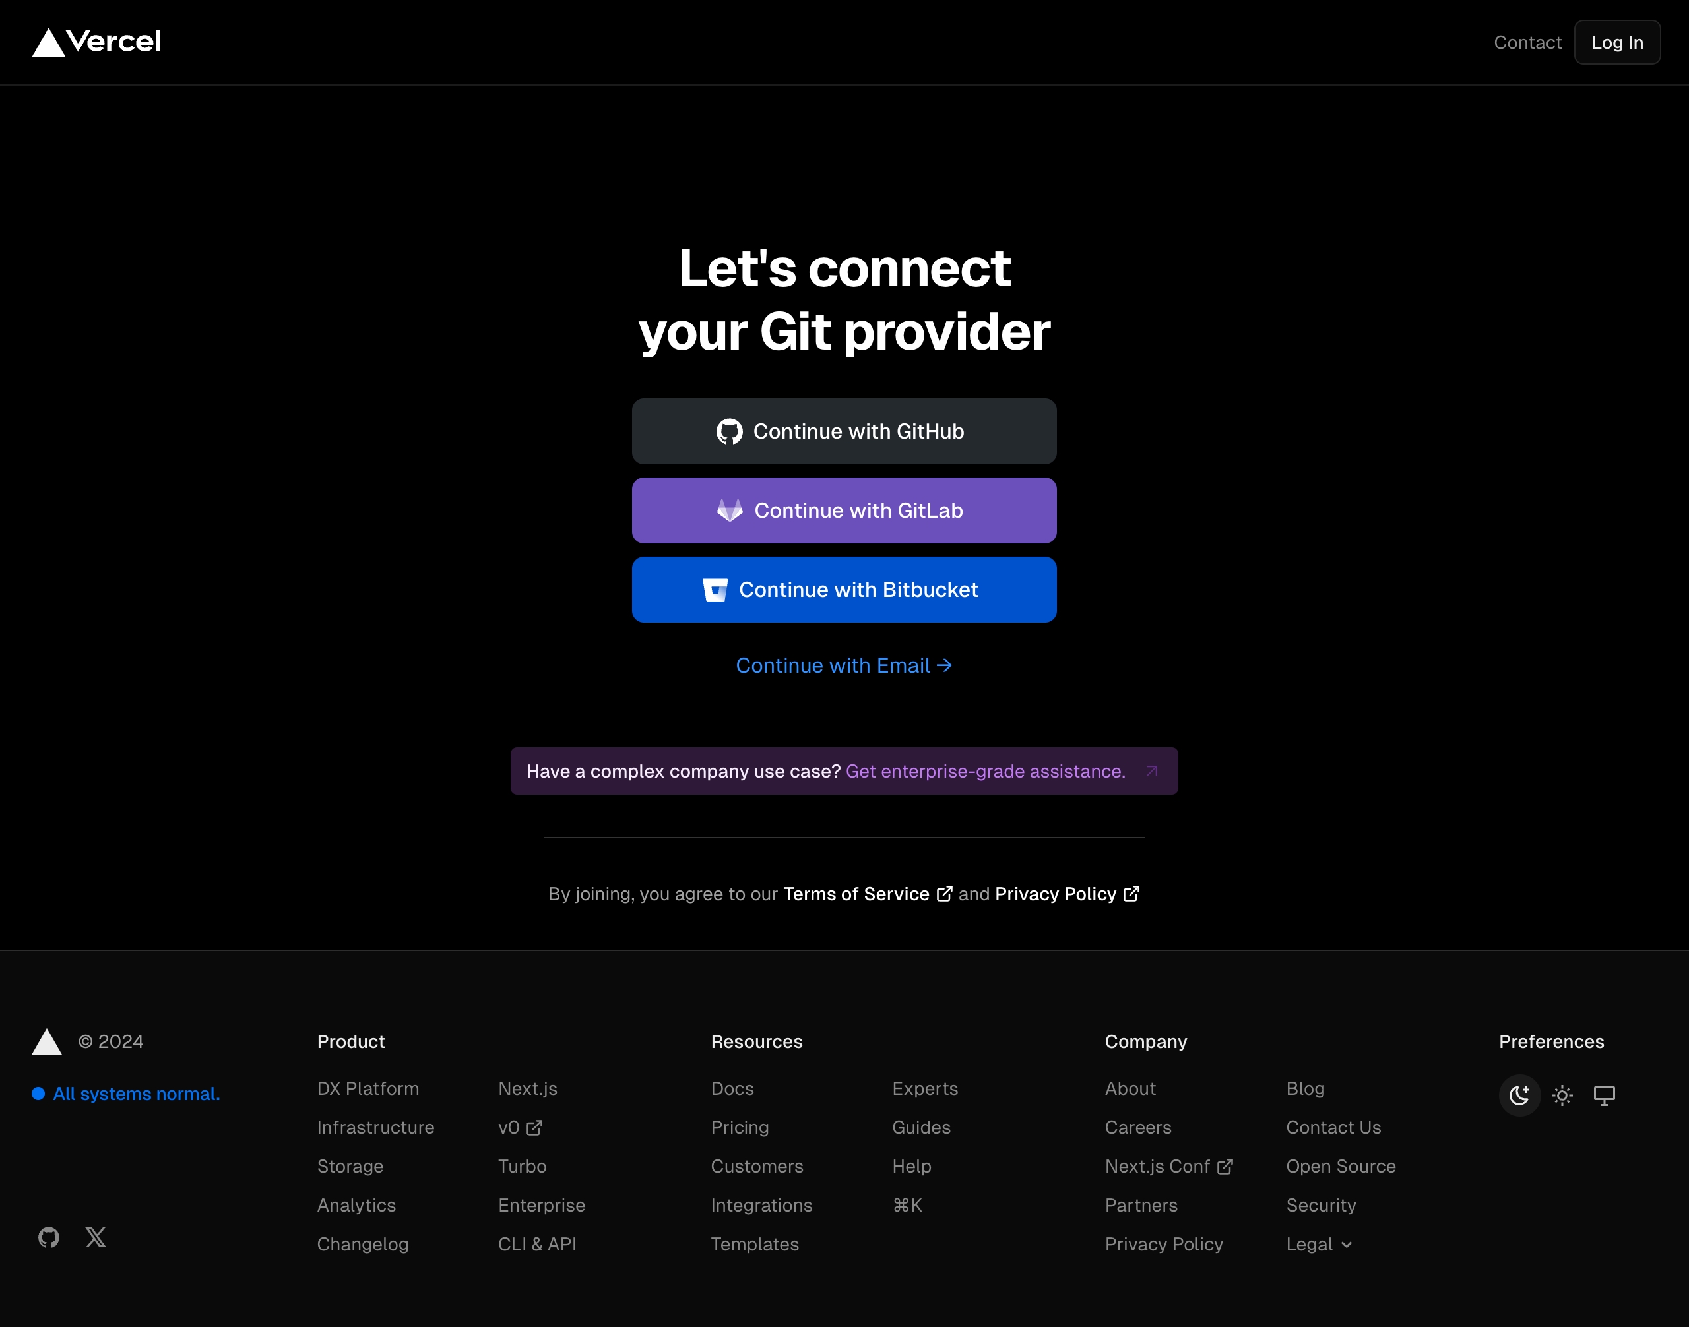This screenshot has height=1327, width=1689.
Task: Switch to light theme with the sun icon
Action: point(1562,1096)
